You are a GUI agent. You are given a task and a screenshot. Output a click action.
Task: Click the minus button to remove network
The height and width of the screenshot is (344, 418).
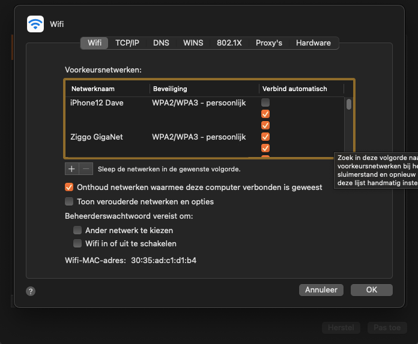[x=86, y=169]
